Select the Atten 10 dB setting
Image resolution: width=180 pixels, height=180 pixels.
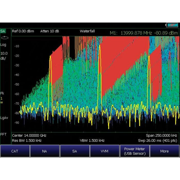tap(49, 31)
